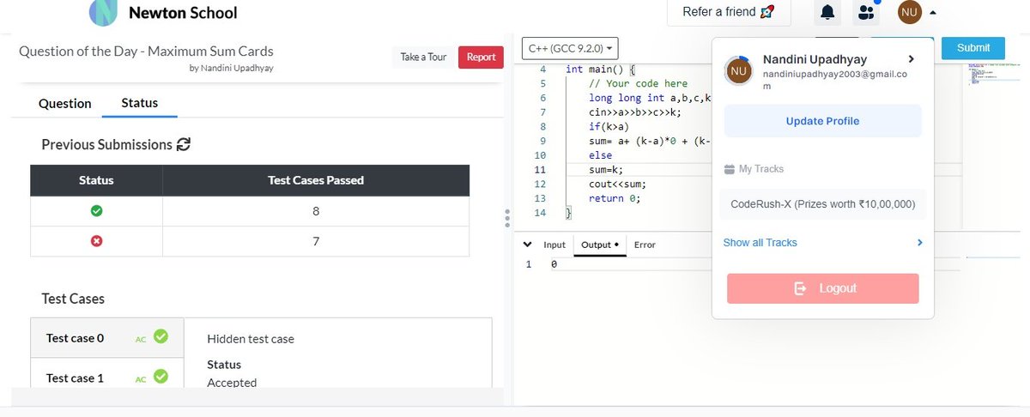Select Test case 0 row
This screenshot has height=417, width=1030.
pos(106,338)
